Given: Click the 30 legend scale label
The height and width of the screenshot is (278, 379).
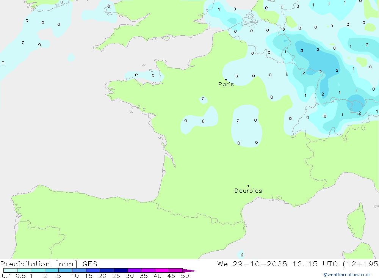Looking at the screenshot, I should [130, 276].
